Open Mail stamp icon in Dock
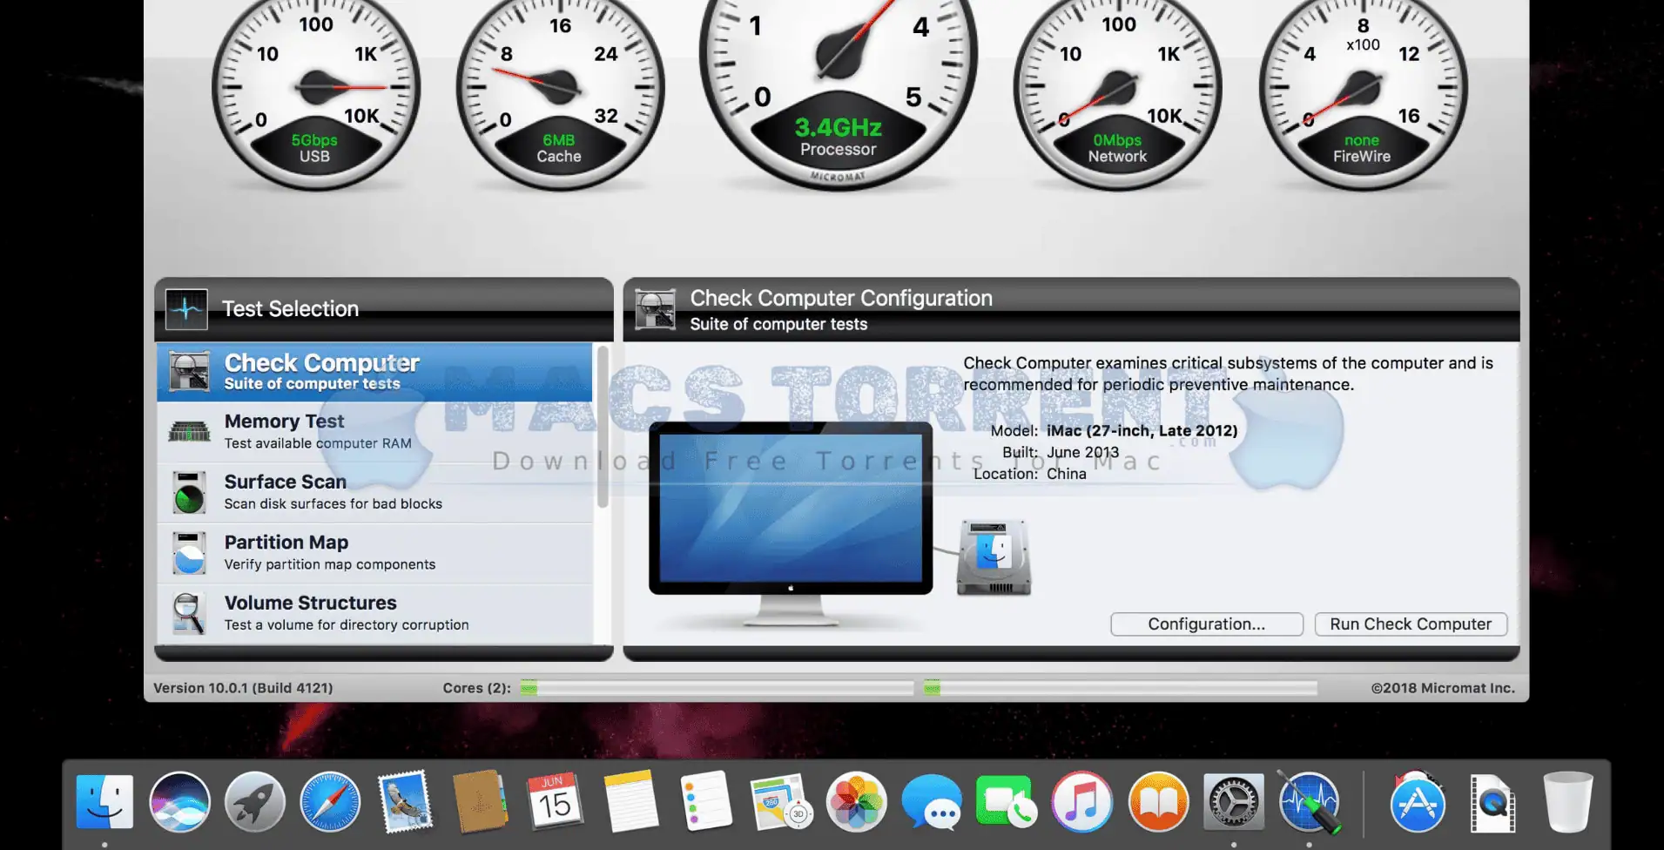This screenshot has height=850, width=1664. tap(405, 801)
